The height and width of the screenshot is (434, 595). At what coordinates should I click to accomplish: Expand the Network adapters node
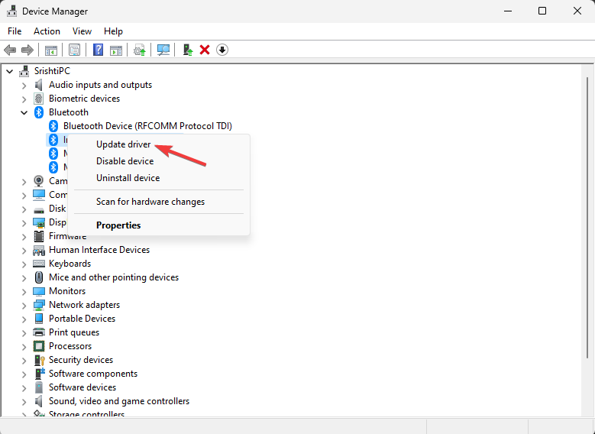tap(24, 306)
